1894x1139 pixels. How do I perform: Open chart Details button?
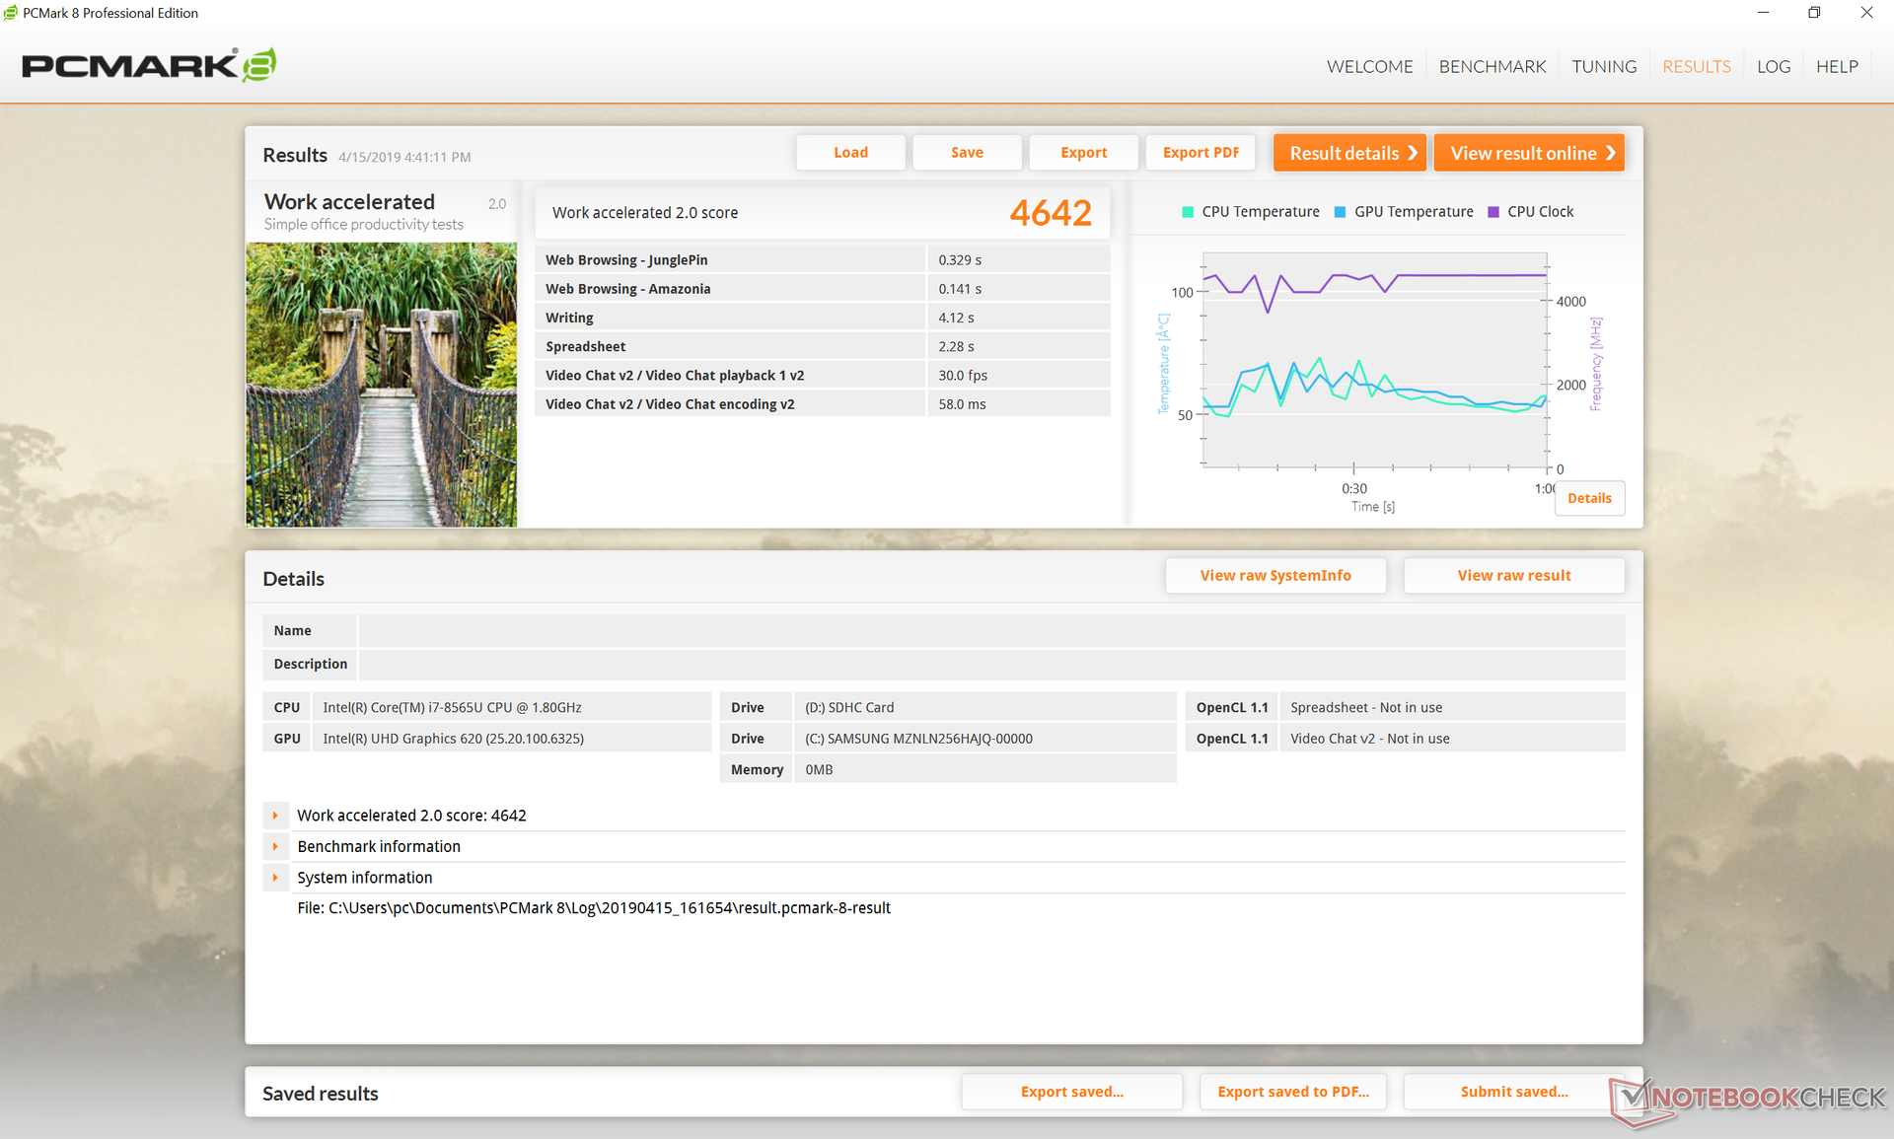[1589, 498]
